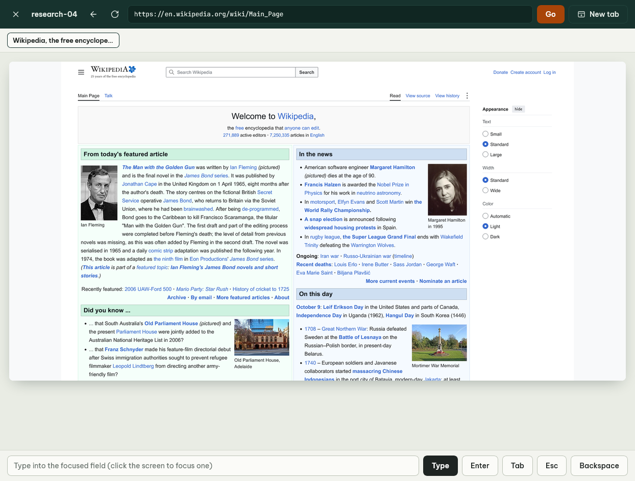Focus the URL address bar

330,14
